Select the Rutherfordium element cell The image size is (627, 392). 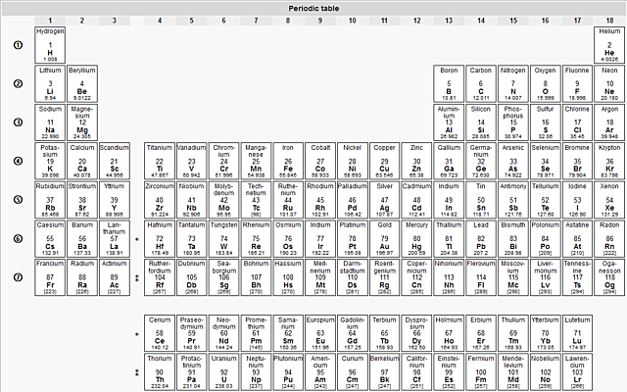[160, 277]
